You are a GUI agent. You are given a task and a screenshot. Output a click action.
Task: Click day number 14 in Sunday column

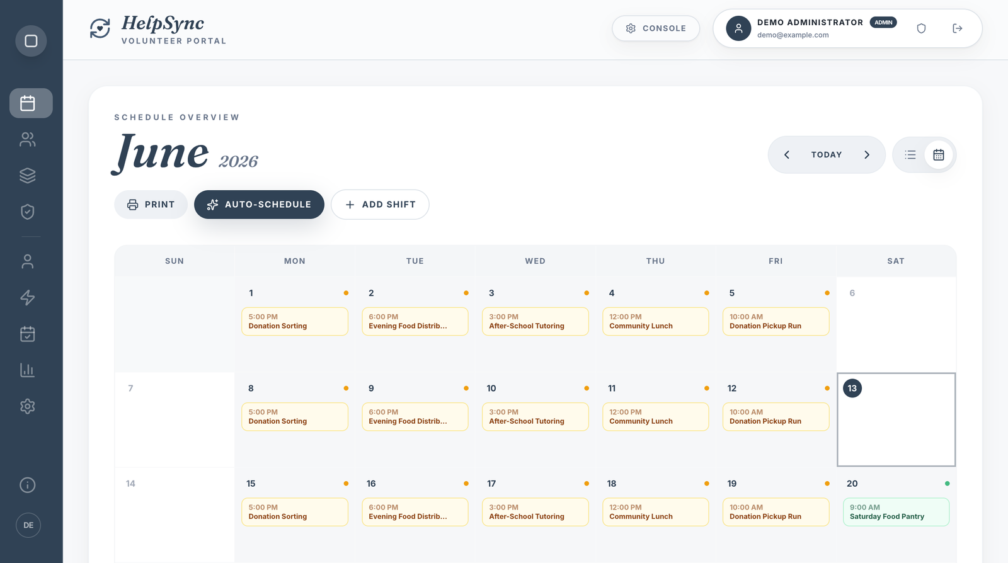[130, 484]
